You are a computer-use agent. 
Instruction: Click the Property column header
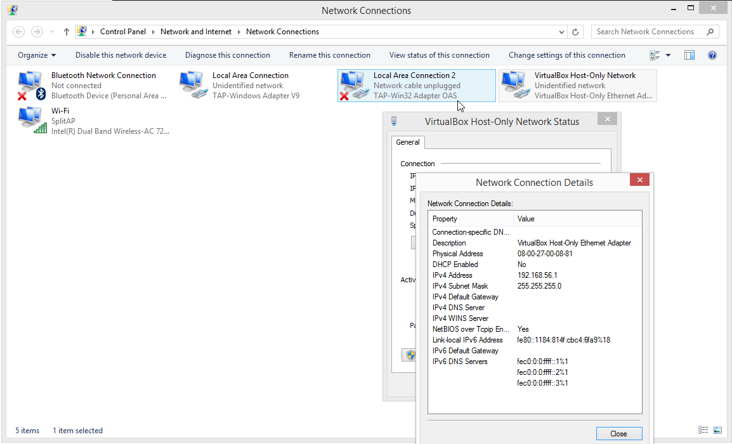click(471, 218)
